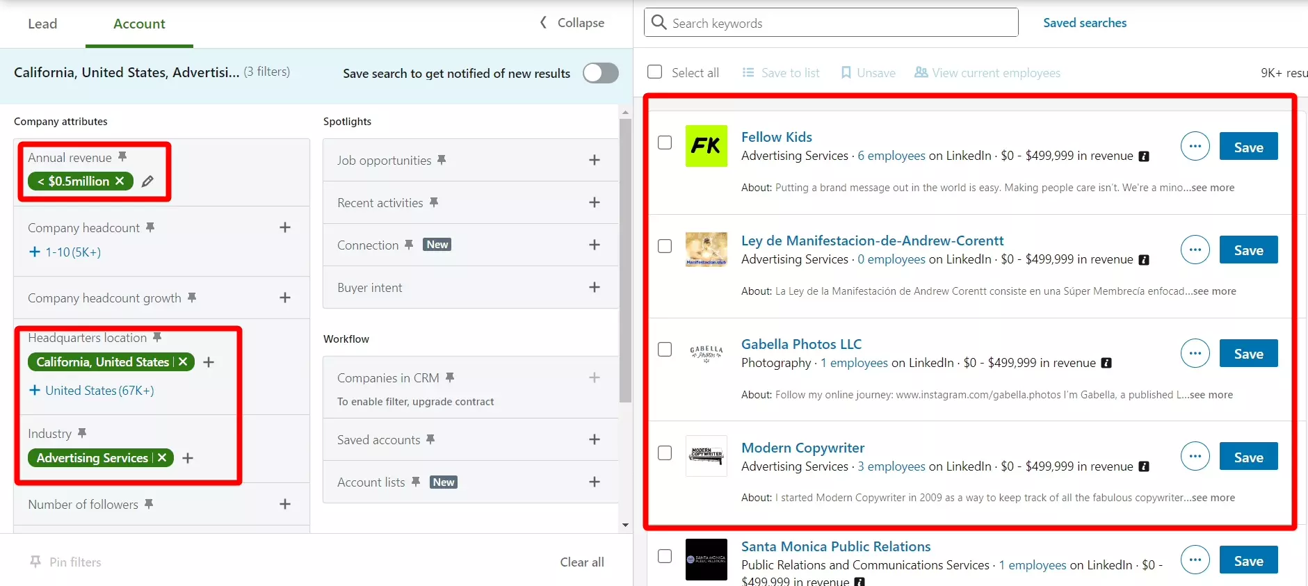Check the Select all checkbox
1308x586 pixels.
pyautogui.click(x=654, y=72)
